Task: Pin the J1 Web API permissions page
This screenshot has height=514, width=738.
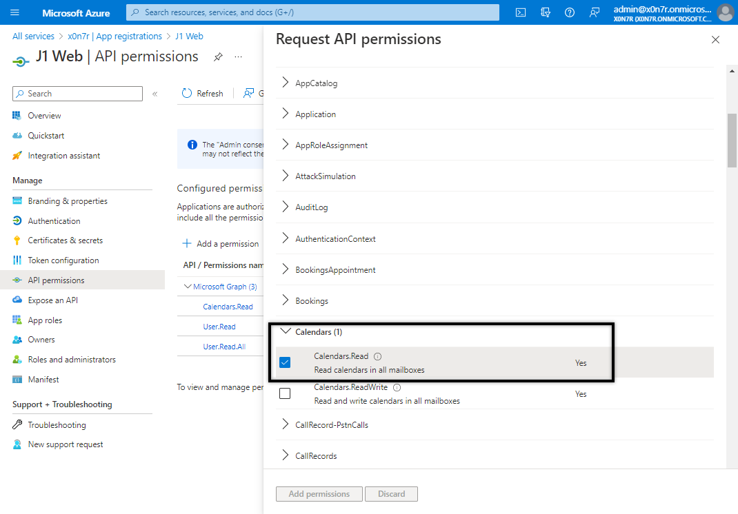Action: coord(218,57)
